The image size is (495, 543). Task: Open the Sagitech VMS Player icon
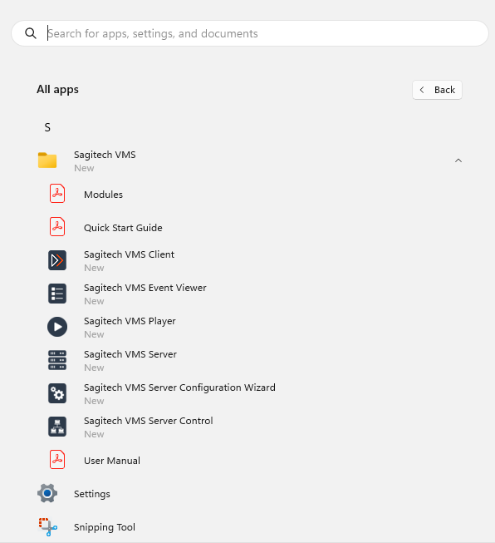coord(57,327)
